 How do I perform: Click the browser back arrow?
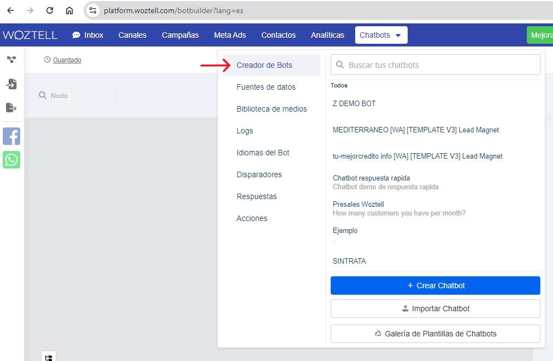coord(10,10)
